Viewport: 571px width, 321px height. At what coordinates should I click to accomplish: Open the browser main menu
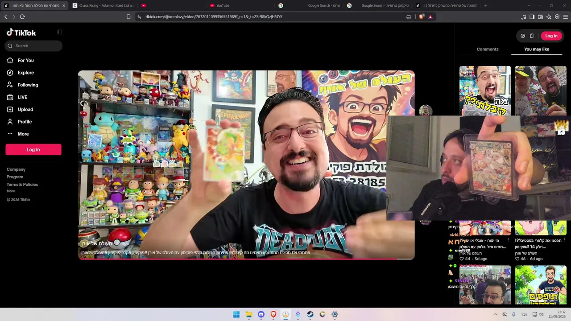point(566,16)
